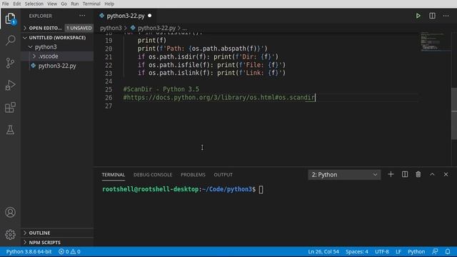Open the terminal selector dropdown 2: Python
Viewport: 457px width, 257px height.
tap(344, 174)
